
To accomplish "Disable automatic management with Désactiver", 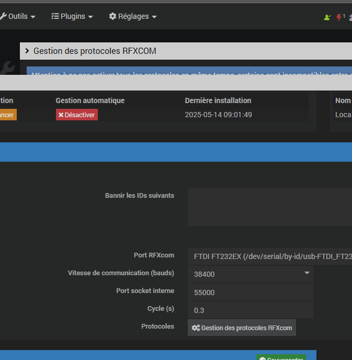I will click(77, 115).
